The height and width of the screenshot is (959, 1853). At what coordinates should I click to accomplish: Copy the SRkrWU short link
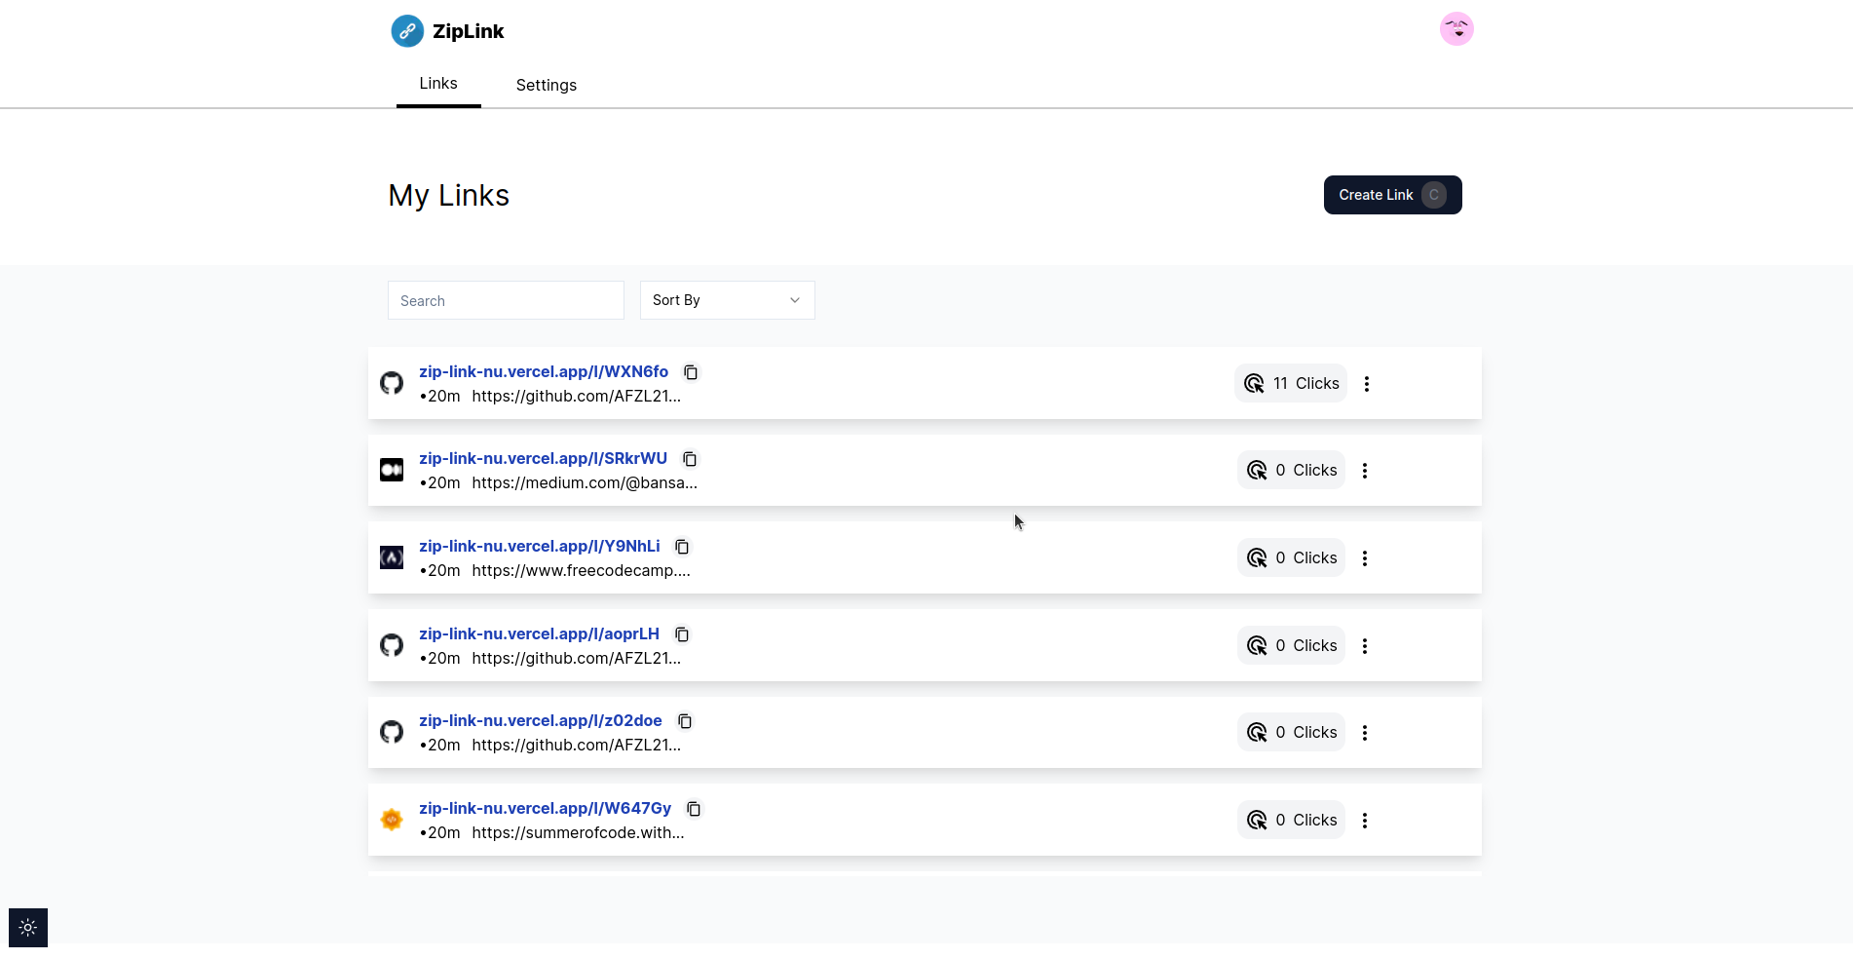[x=690, y=459]
